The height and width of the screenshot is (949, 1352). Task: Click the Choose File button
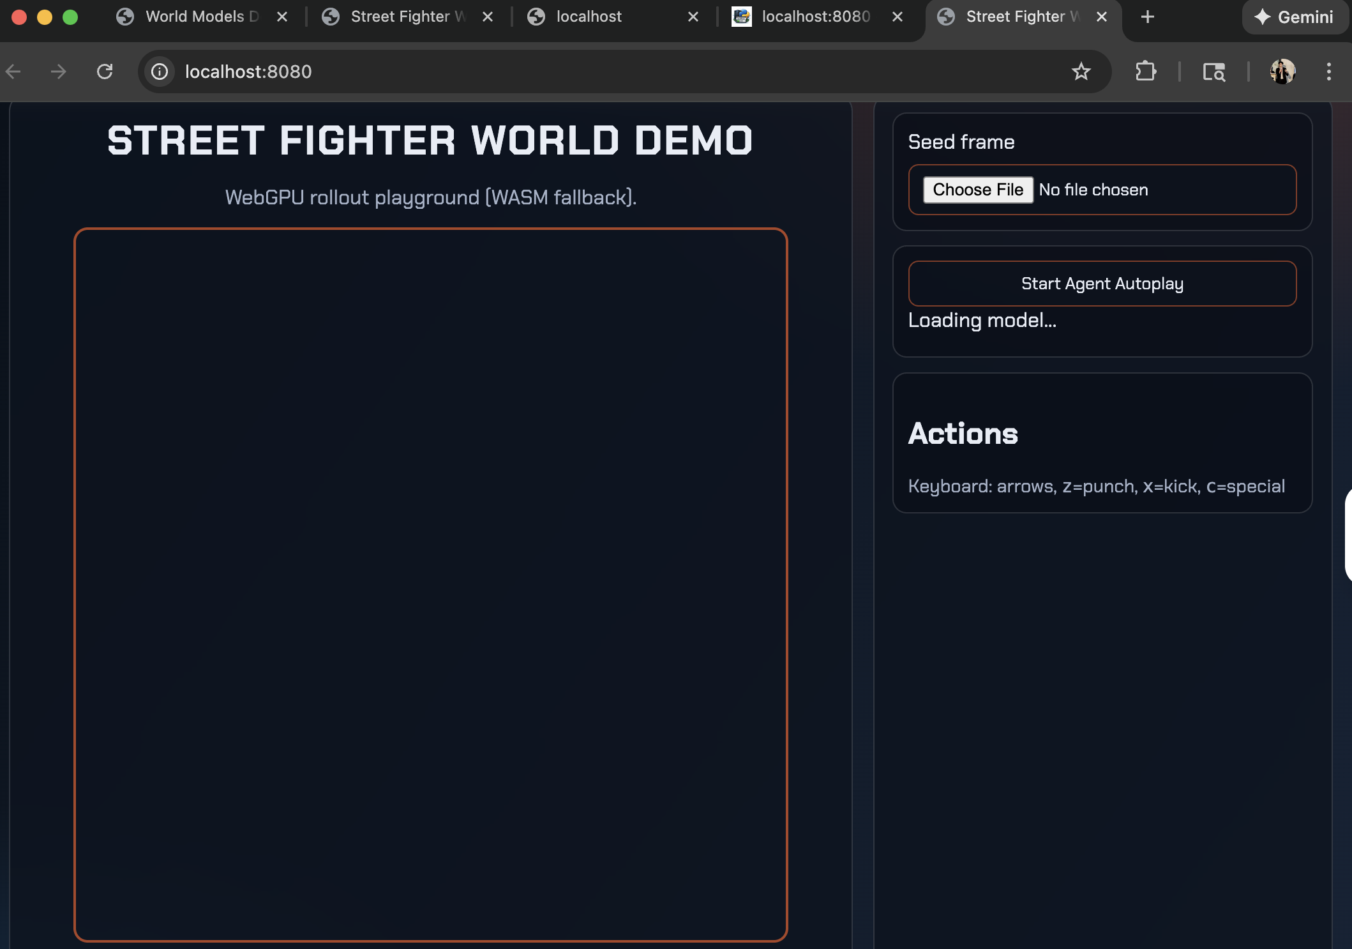tap(978, 190)
